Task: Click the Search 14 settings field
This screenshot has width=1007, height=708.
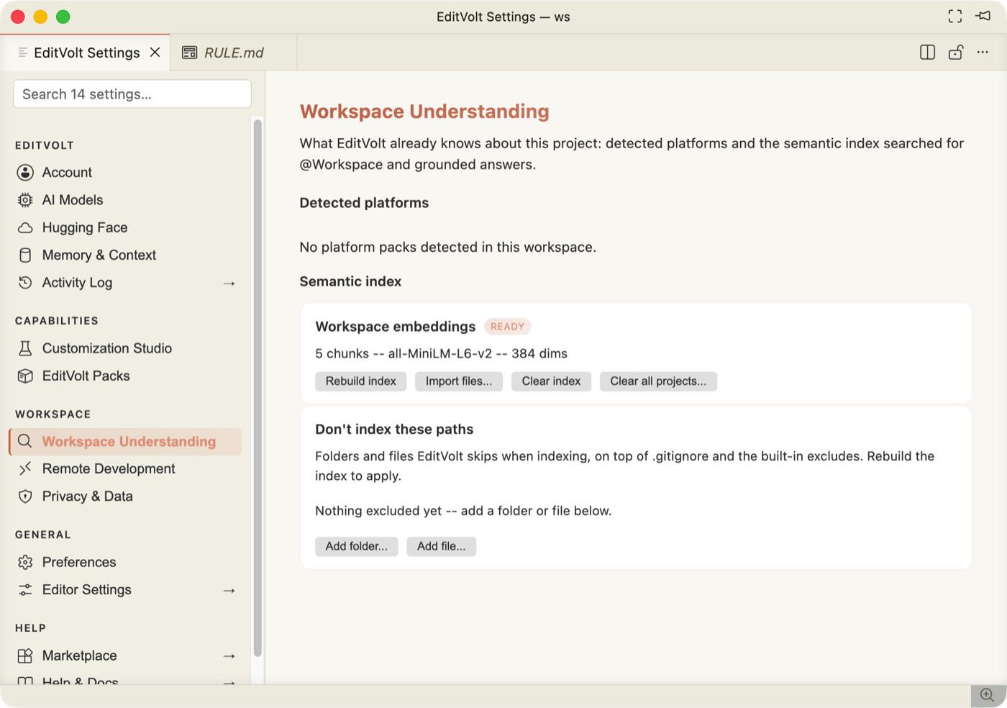Action: [132, 94]
